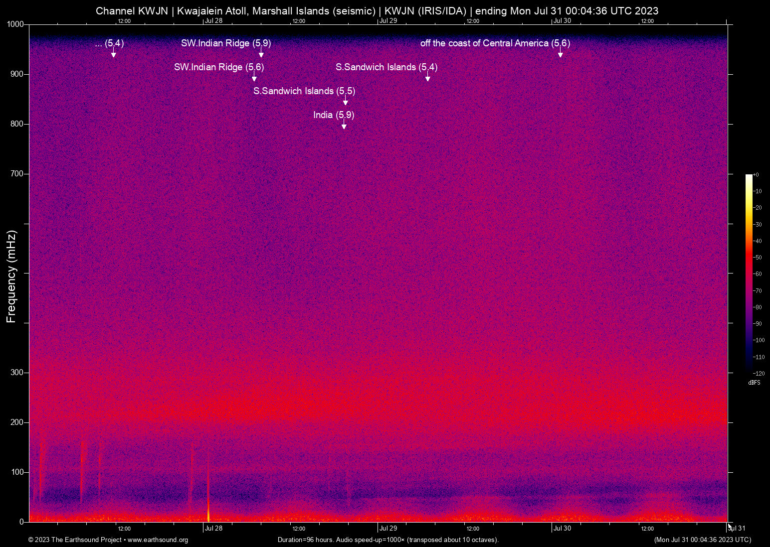This screenshot has width=770, height=547.
Task: Click the arrow below SW.Indian Ridge (5.9)
Action: [x=261, y=54]
